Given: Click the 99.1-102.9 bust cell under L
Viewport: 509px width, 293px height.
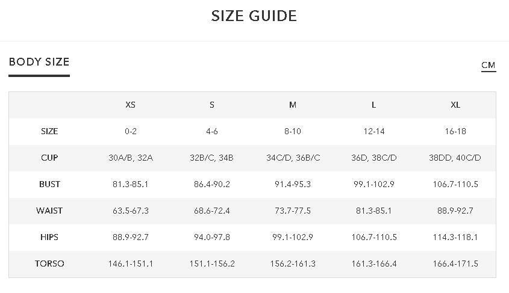Looking at the screenshot, I should click(374, 184).
